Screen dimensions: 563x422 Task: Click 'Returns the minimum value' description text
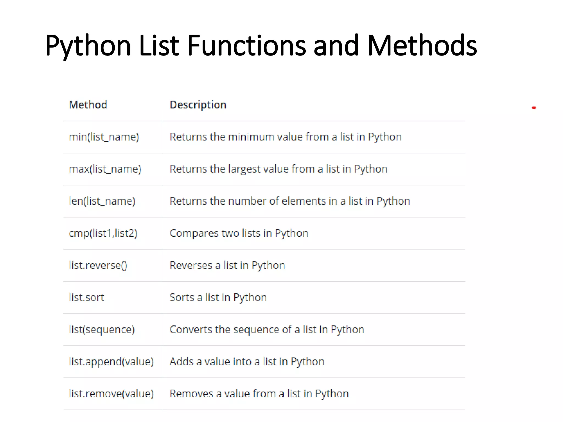click(286, 137)
